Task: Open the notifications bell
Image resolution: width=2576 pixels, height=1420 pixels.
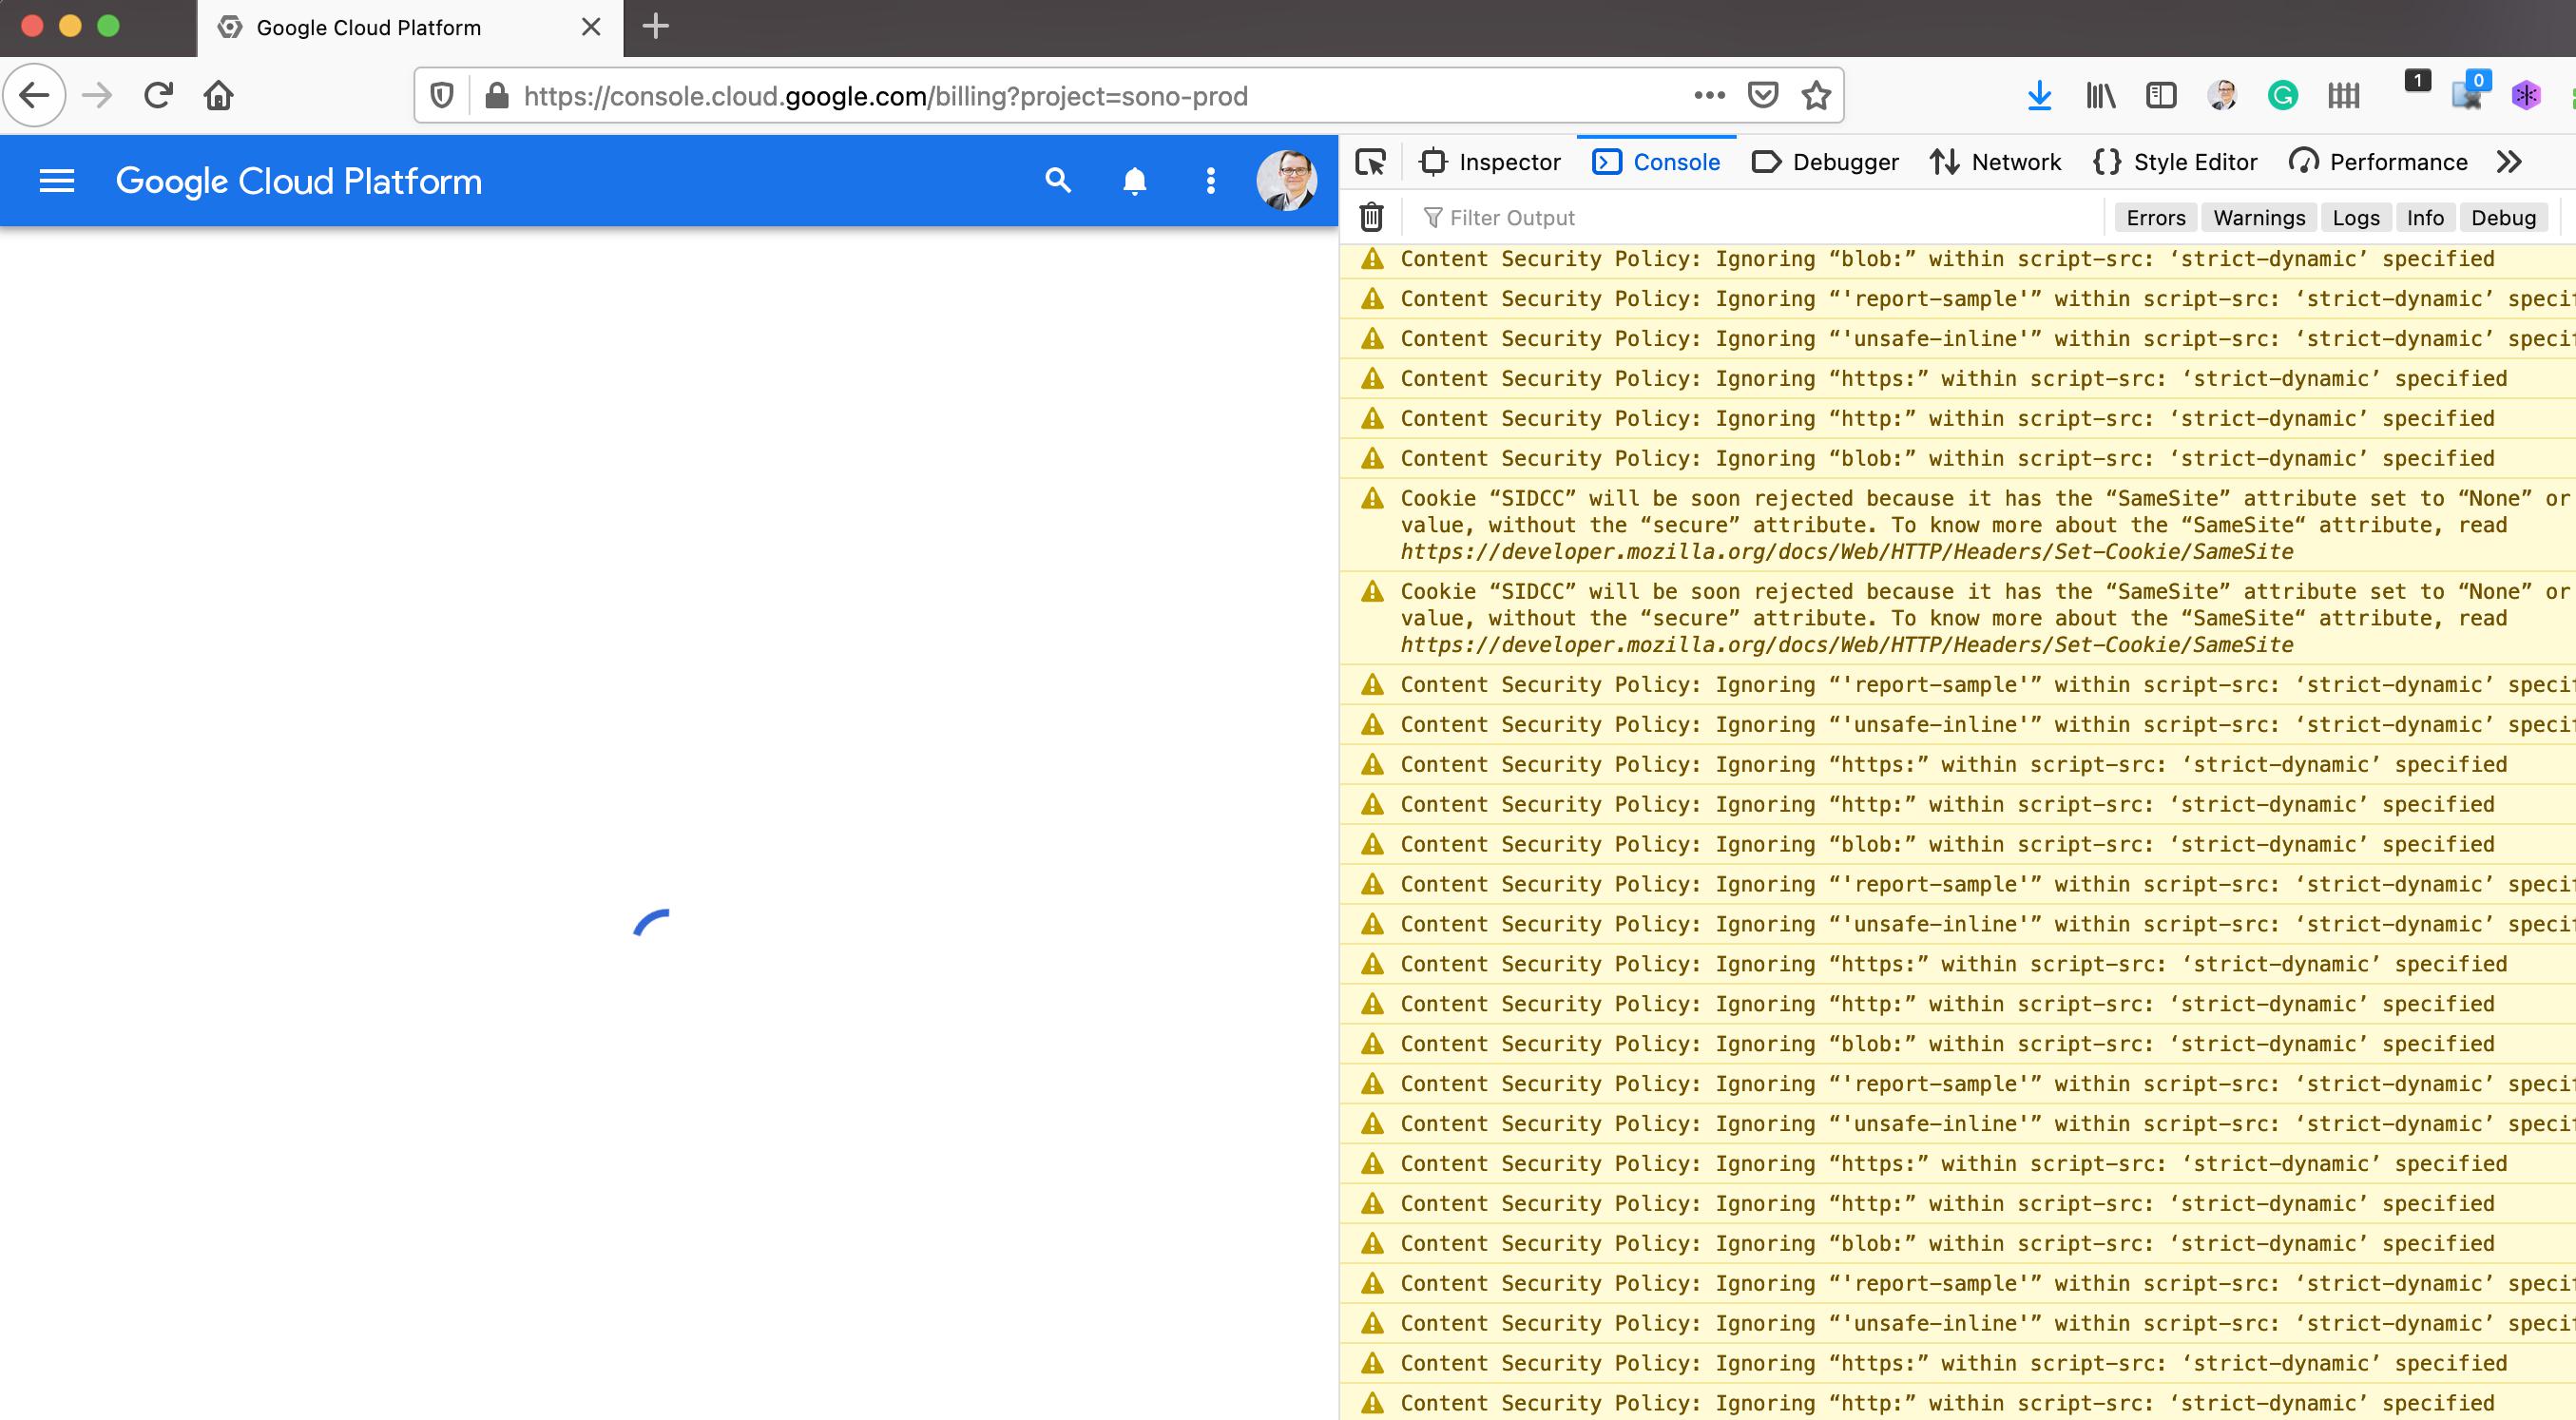Action: click(1134, 181)
